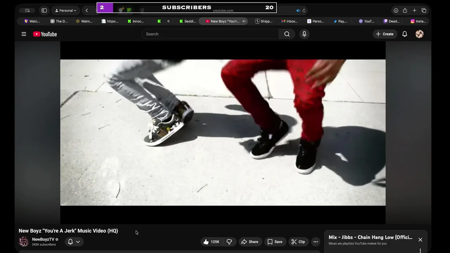The height and width of the screenshot is (253, 450).
Task: Focus the YouTube Search field
Action: [x=210, y=34]
